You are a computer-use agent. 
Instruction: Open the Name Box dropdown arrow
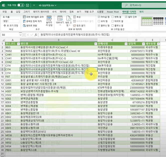pos(20,35)
